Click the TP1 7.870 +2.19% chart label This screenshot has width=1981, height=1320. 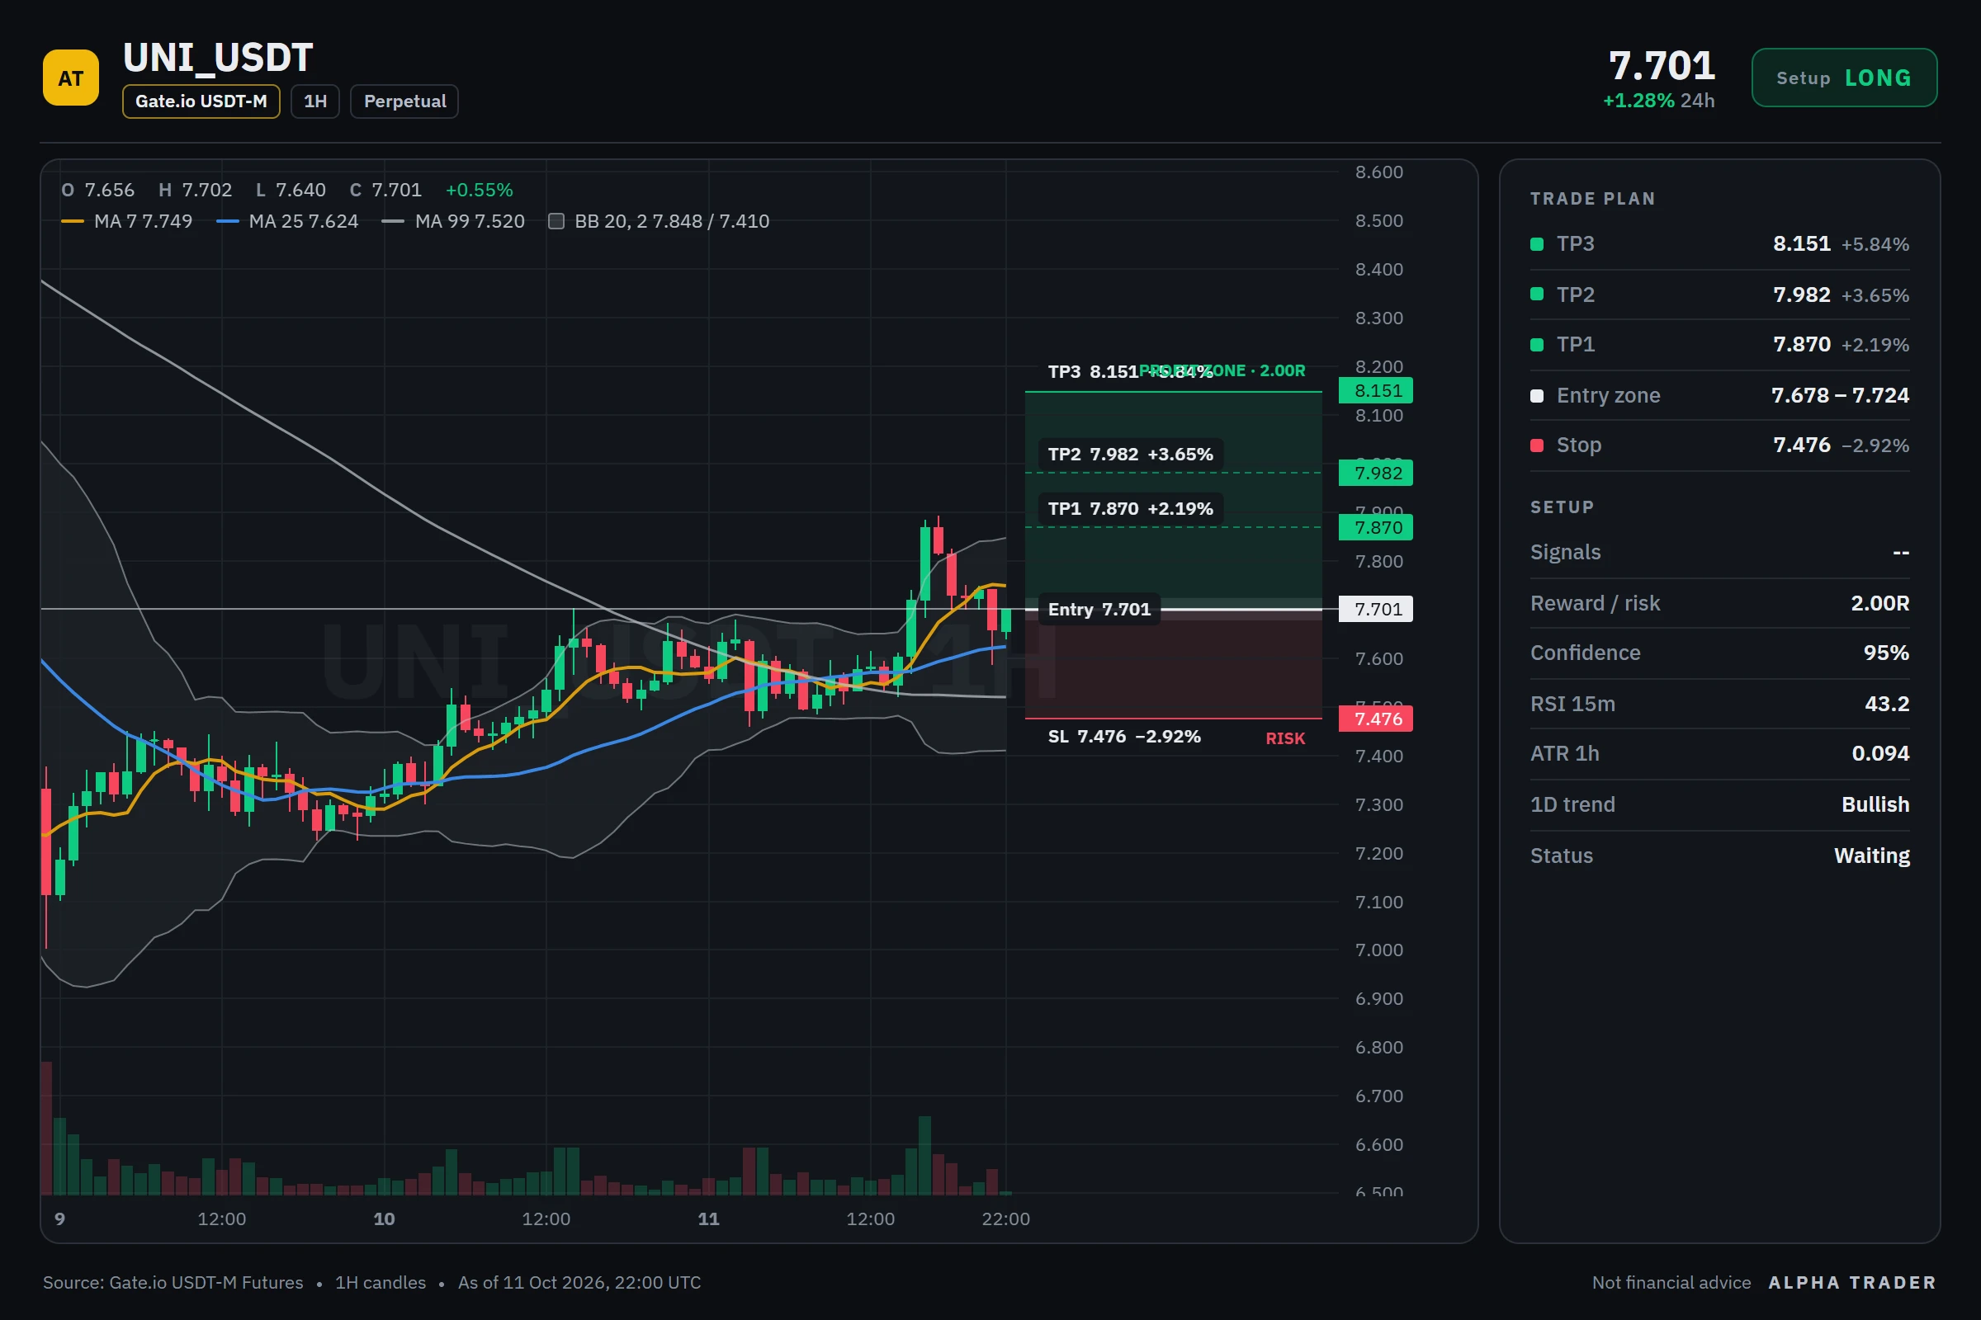(x=1130, y=509)
